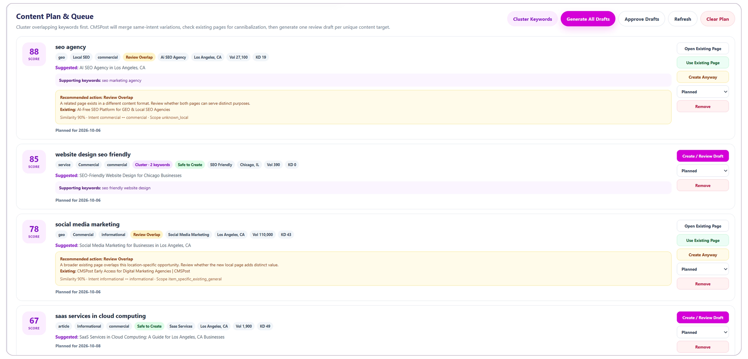The image size is (748, 359).
Task: Click 'CMSPost Early Access for Digital Marketing Agencies | CMSPost'
Action: [133, 271]
